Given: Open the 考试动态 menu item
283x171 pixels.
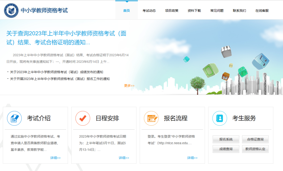Looking at the screenshot, I should click(149, 11).
